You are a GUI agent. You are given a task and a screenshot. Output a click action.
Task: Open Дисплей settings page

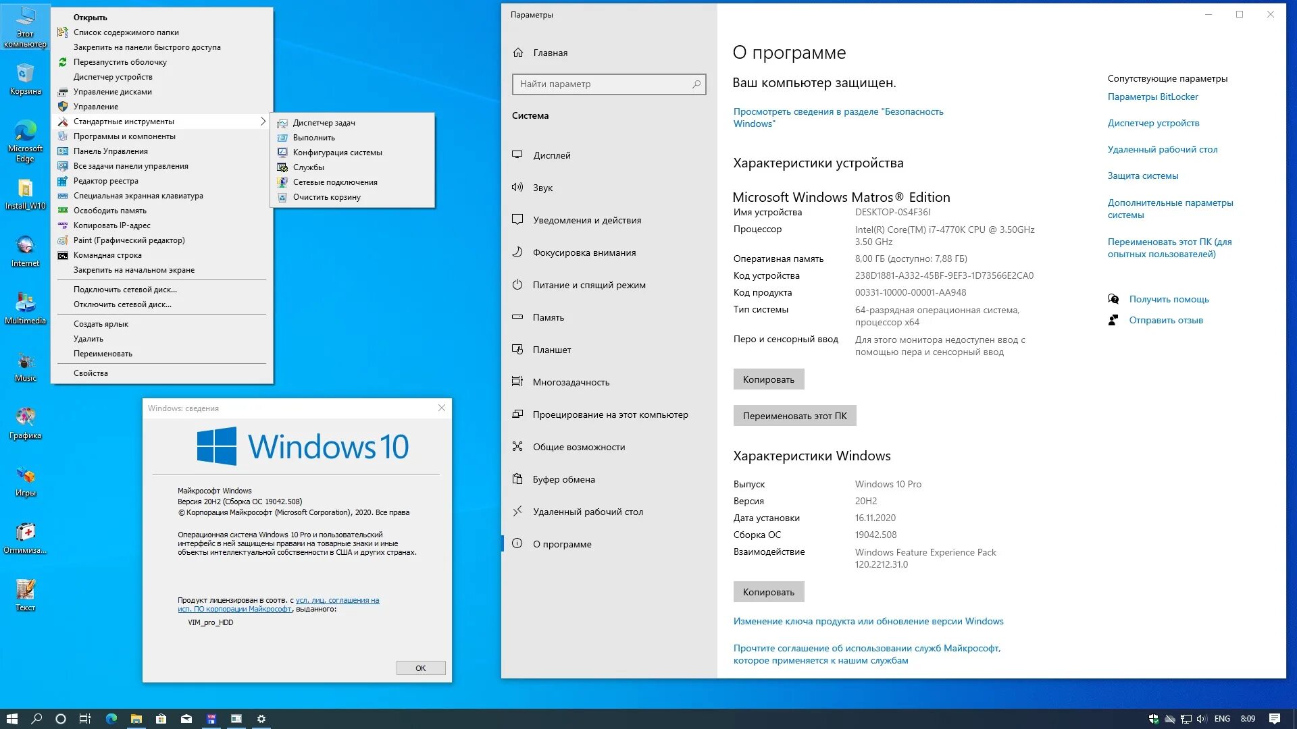pos(609,155)
